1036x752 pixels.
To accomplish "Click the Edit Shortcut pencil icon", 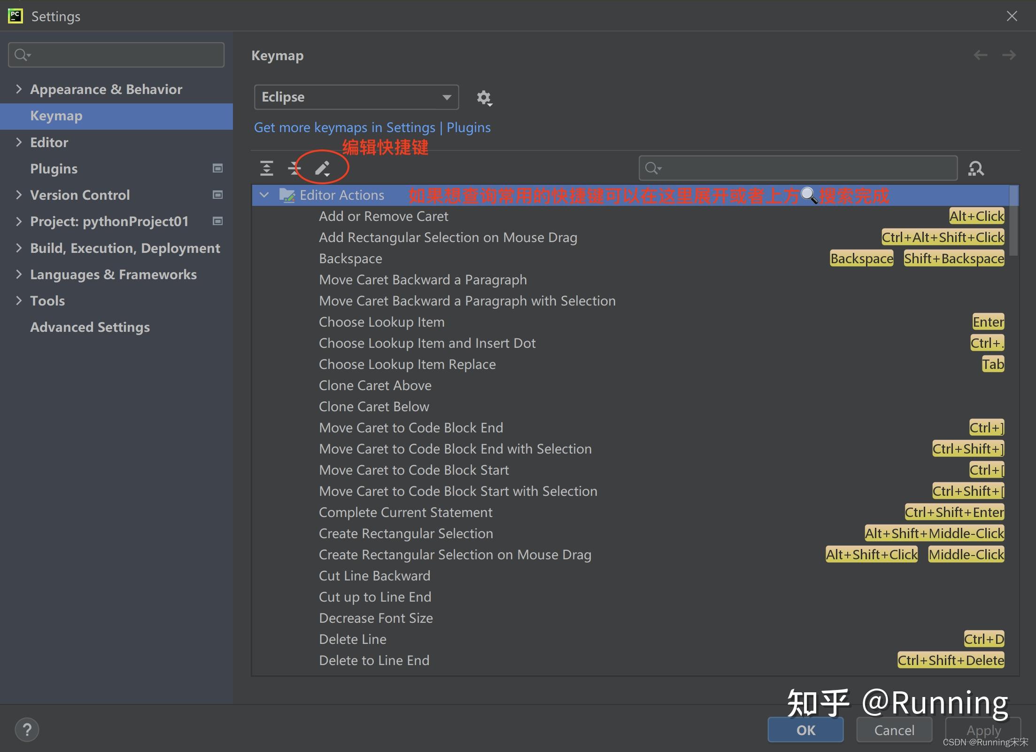I will [323, 168].
